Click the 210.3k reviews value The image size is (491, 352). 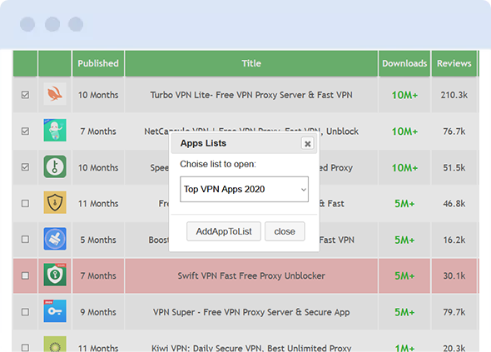(454, 95)
